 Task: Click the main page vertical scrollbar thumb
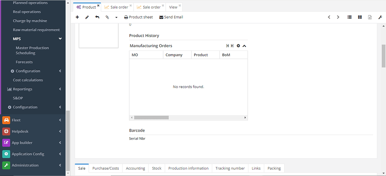[383, 56]
